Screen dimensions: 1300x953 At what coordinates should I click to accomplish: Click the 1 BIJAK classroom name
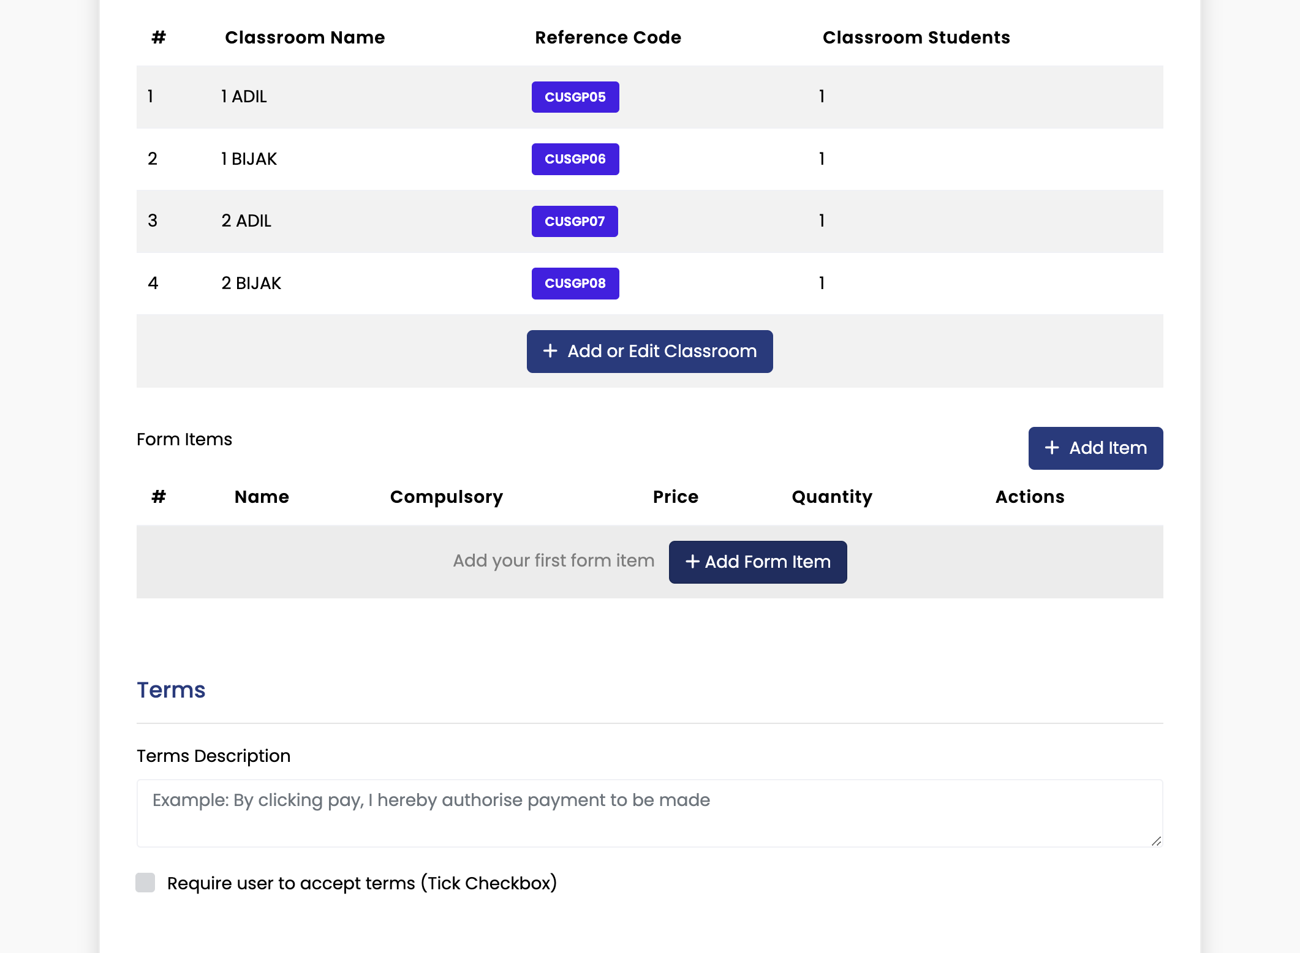pyautogui.click(x=249, y=159)
